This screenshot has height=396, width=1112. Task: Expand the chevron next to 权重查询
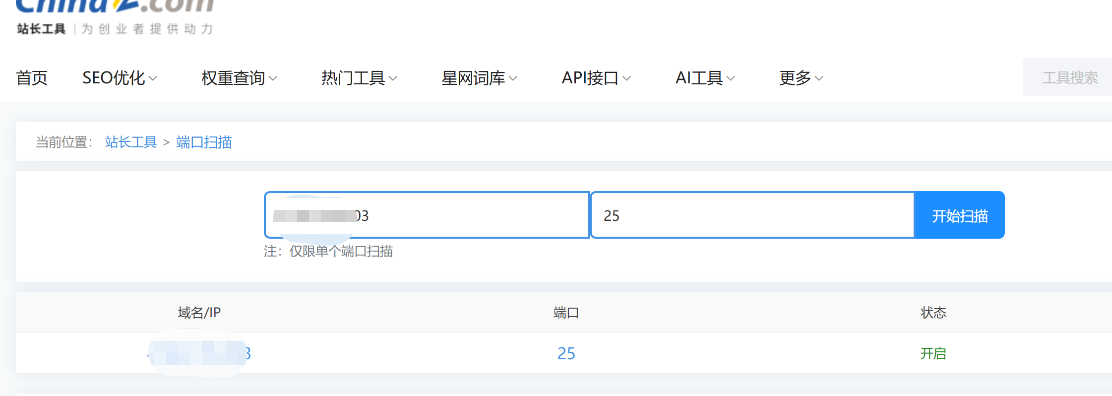pos(273,78)
